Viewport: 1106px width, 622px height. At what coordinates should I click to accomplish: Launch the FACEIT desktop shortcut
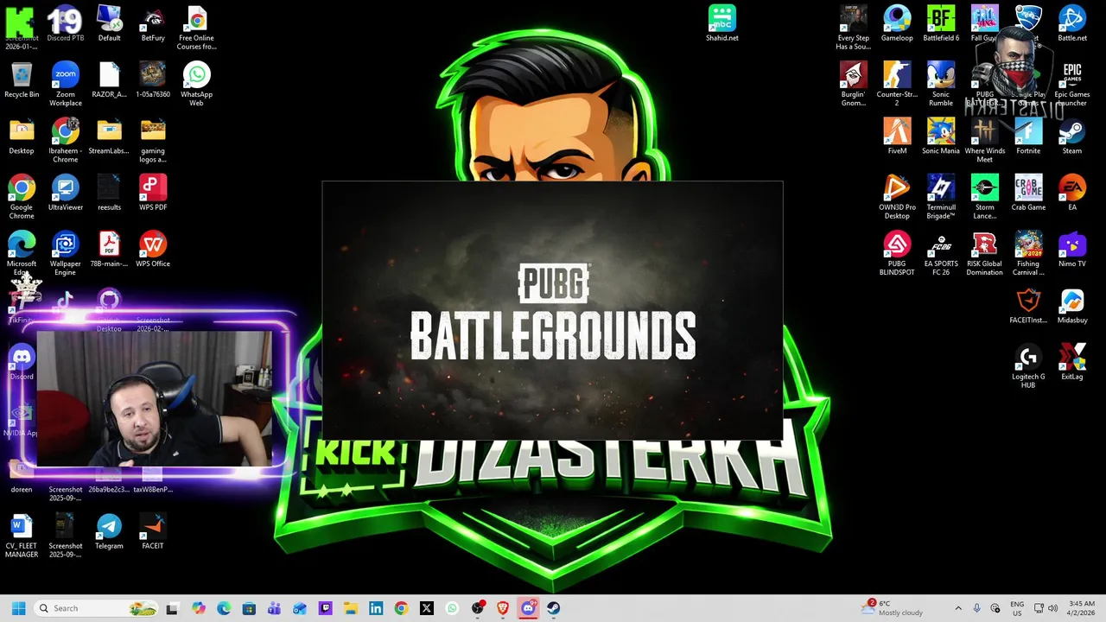click(153, 532)
